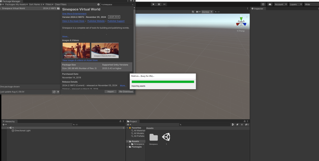This screenshot has height=161, width=319.
Task: Open the Sinespace folder thumbnail
Action: (x=153, y=137)
